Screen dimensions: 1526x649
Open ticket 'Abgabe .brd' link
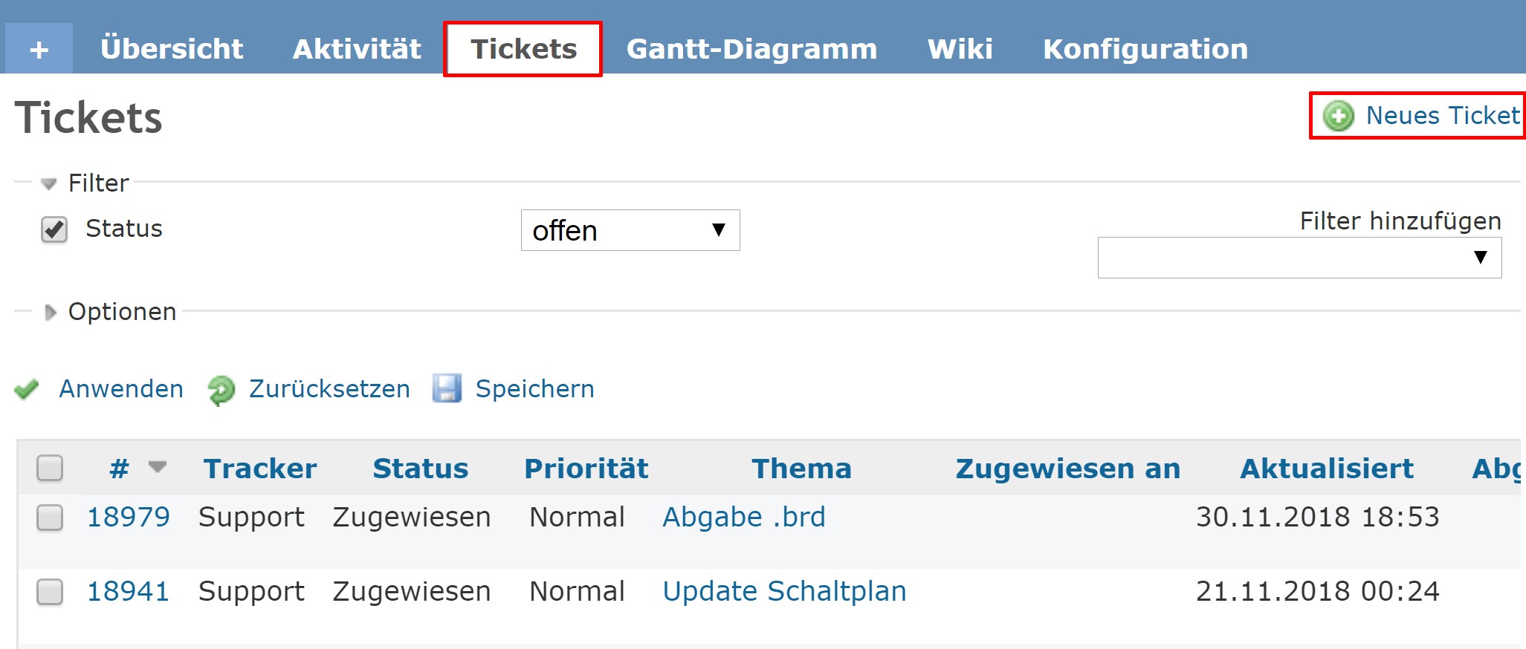click(743, 517)
